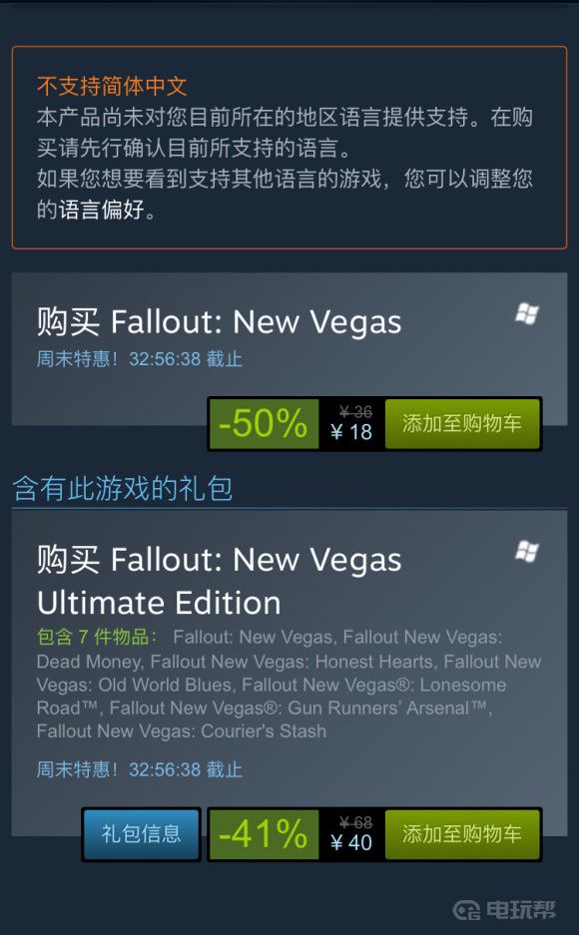Click the Windows platform icon on Ultimate Edition
Screen dimensions: 579x935
coord(527,552)
